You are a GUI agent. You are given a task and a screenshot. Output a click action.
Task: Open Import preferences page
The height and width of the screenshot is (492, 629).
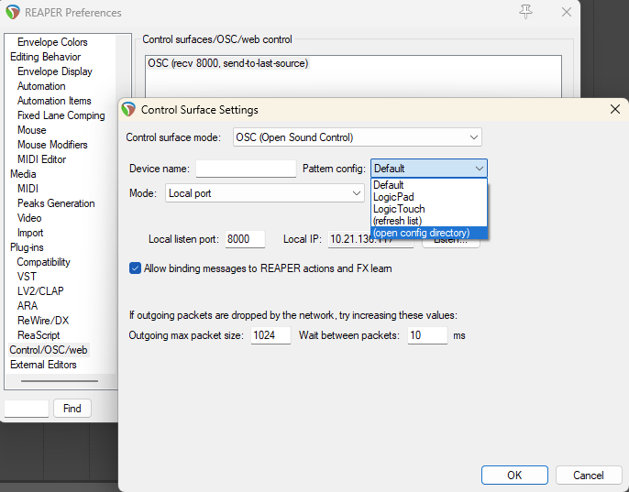click(30, 233)
